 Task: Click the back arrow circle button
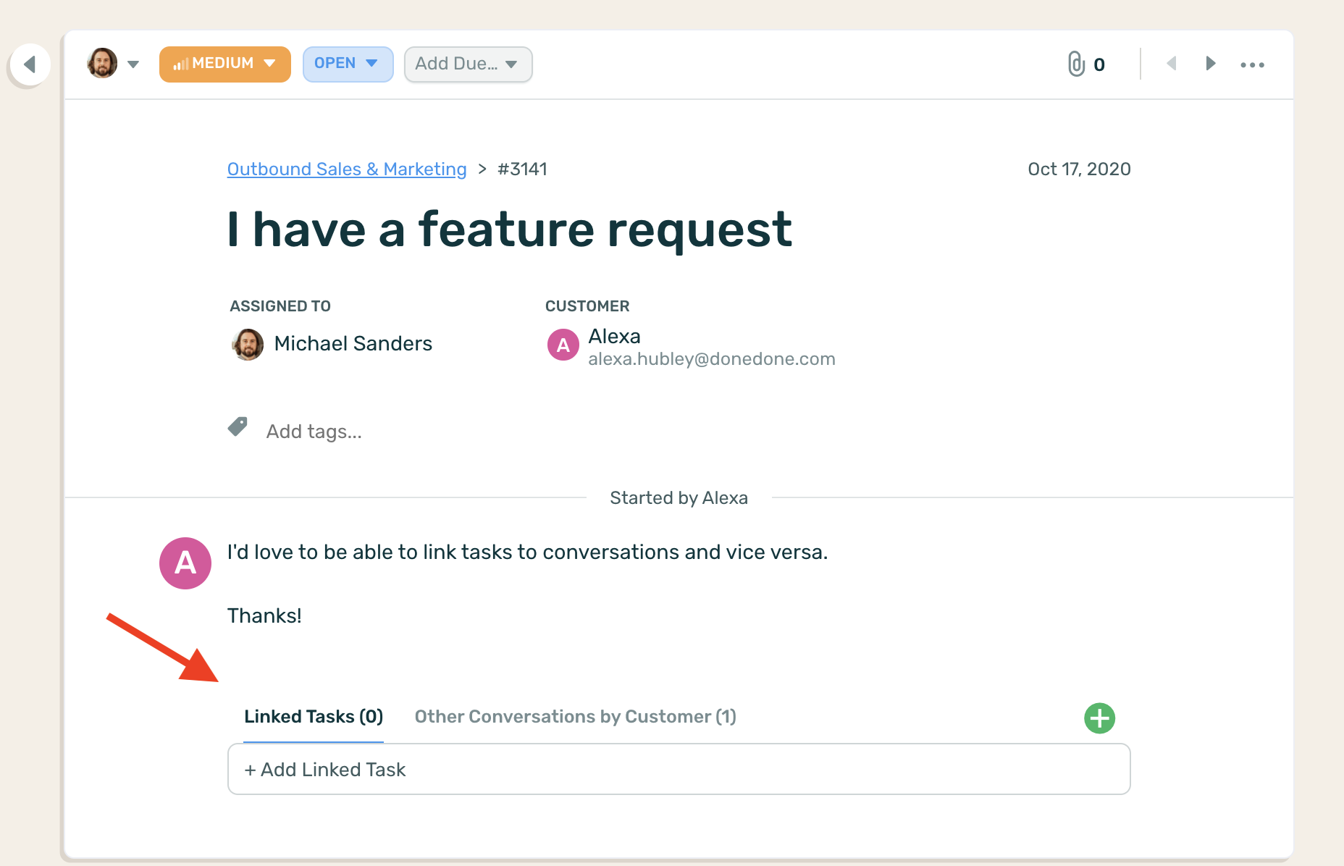coord(30,64)
